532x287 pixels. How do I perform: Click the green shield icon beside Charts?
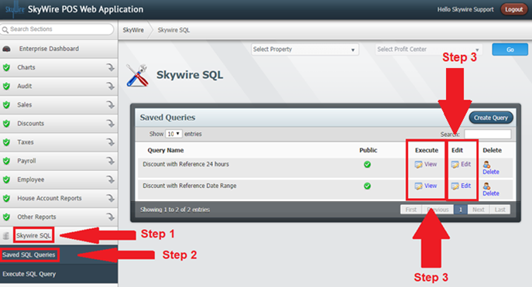click(6, 67)
